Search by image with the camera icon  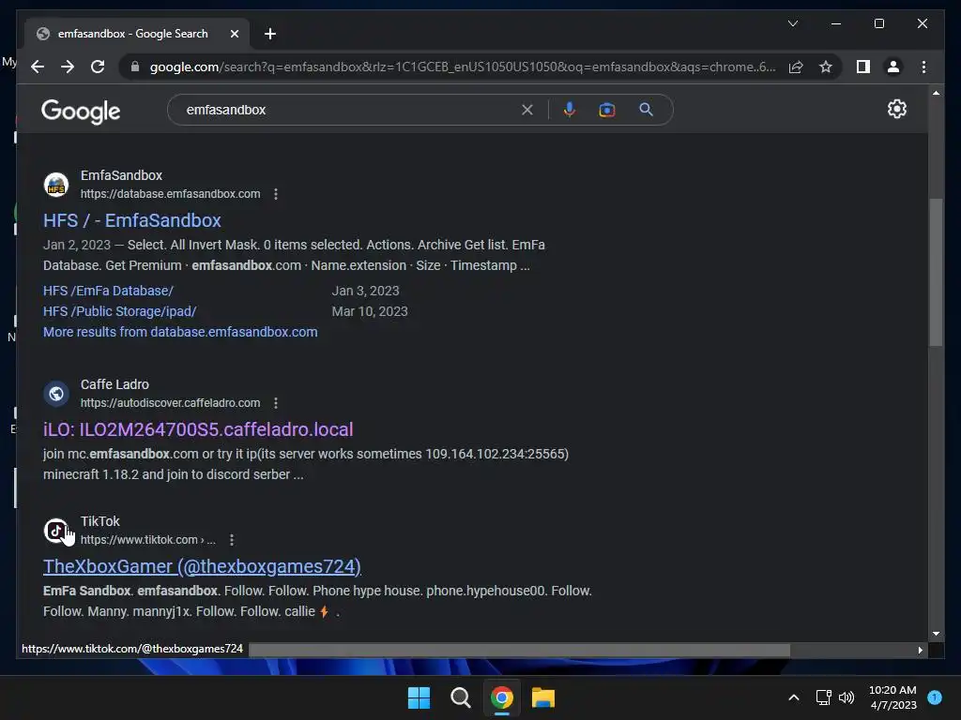coord(607,110)
